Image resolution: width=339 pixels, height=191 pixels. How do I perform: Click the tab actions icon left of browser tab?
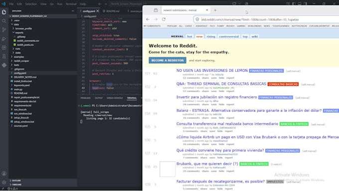point(156,10)
